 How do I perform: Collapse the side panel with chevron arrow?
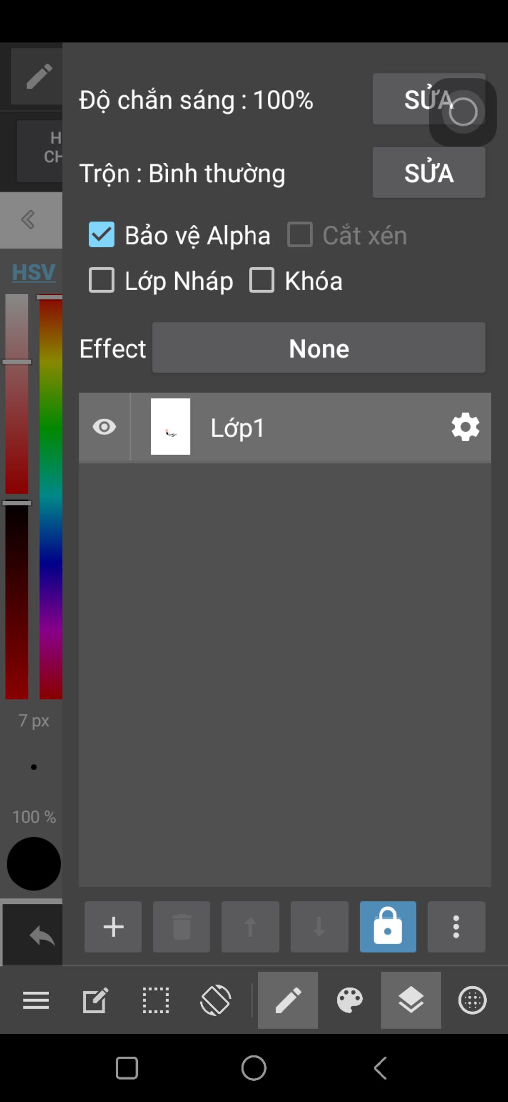tap(28, 220)
